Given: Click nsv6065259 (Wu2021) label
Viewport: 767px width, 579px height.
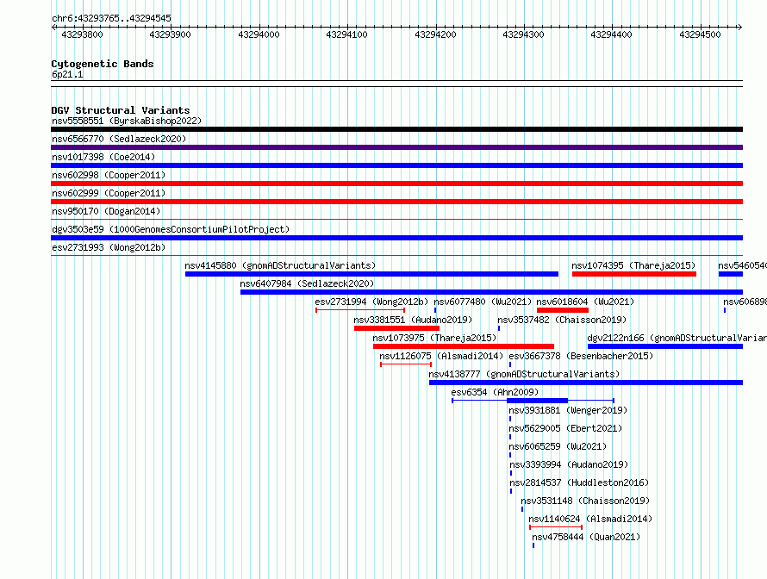Looking at the screenshot, I should click(x=558, y=446).
